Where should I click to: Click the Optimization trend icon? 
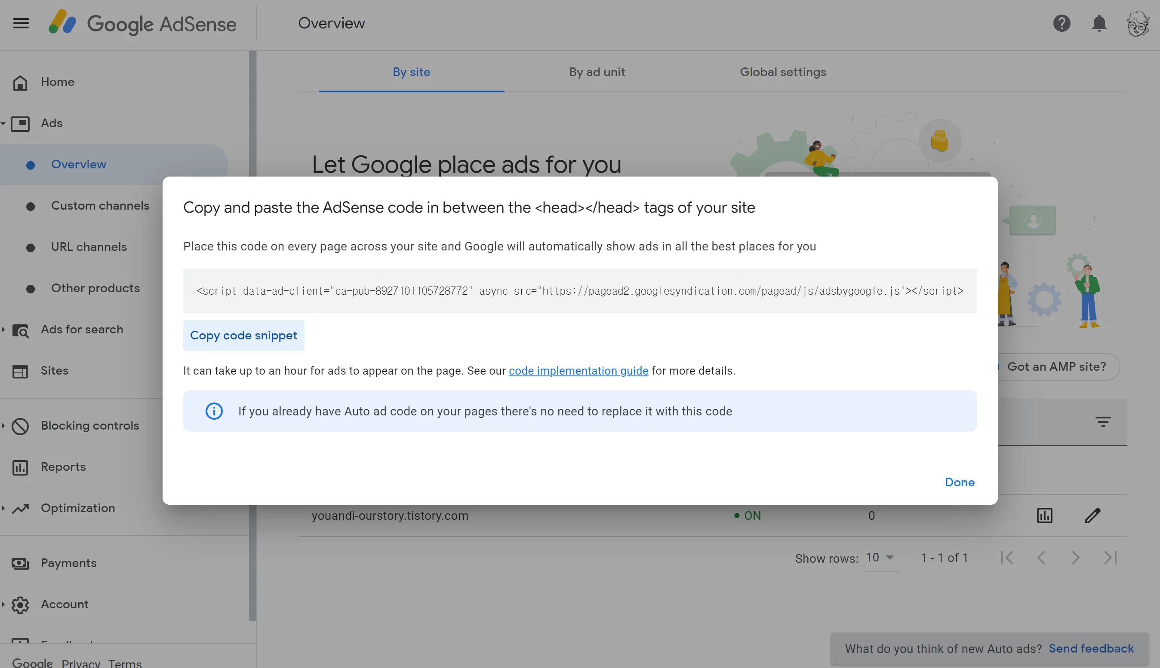[20, 508]
